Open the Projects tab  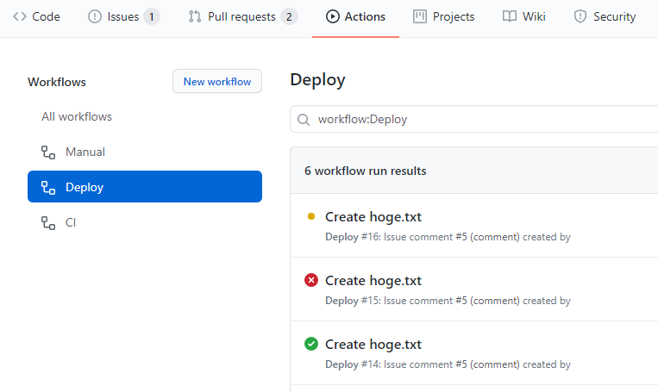pyautogui.click(x=443, y=16)
